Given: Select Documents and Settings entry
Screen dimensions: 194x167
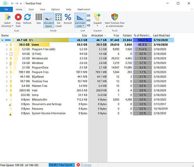Looking at the screenshot, I should pyautogui.click(x=47, y=104).
